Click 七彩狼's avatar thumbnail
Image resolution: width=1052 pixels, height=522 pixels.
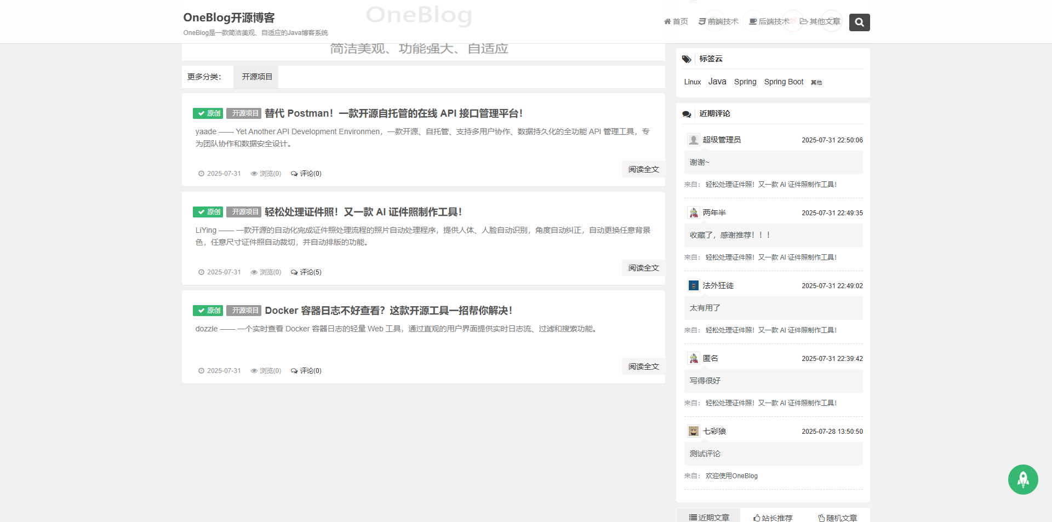pos(693,431)
